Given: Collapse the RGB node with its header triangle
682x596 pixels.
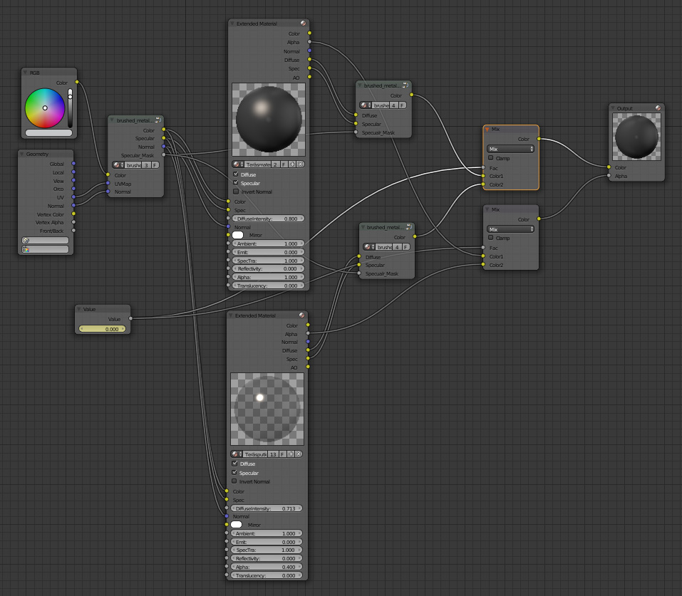Looking at the screenshot, I should pyautogui.click(x=25, y=73).
